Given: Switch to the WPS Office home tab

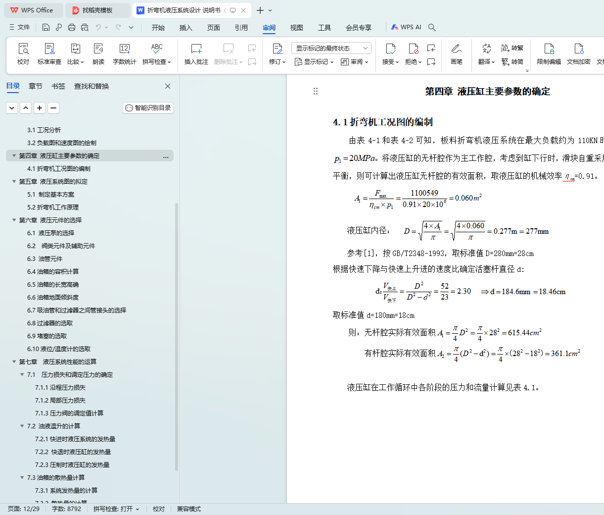Looking at the screenshot, I should (x=33, y=10).
